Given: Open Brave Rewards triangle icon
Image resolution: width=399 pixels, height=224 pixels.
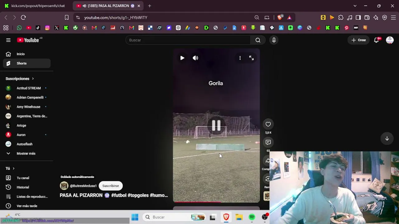Looking at the screenshot, I should point(290,17).
